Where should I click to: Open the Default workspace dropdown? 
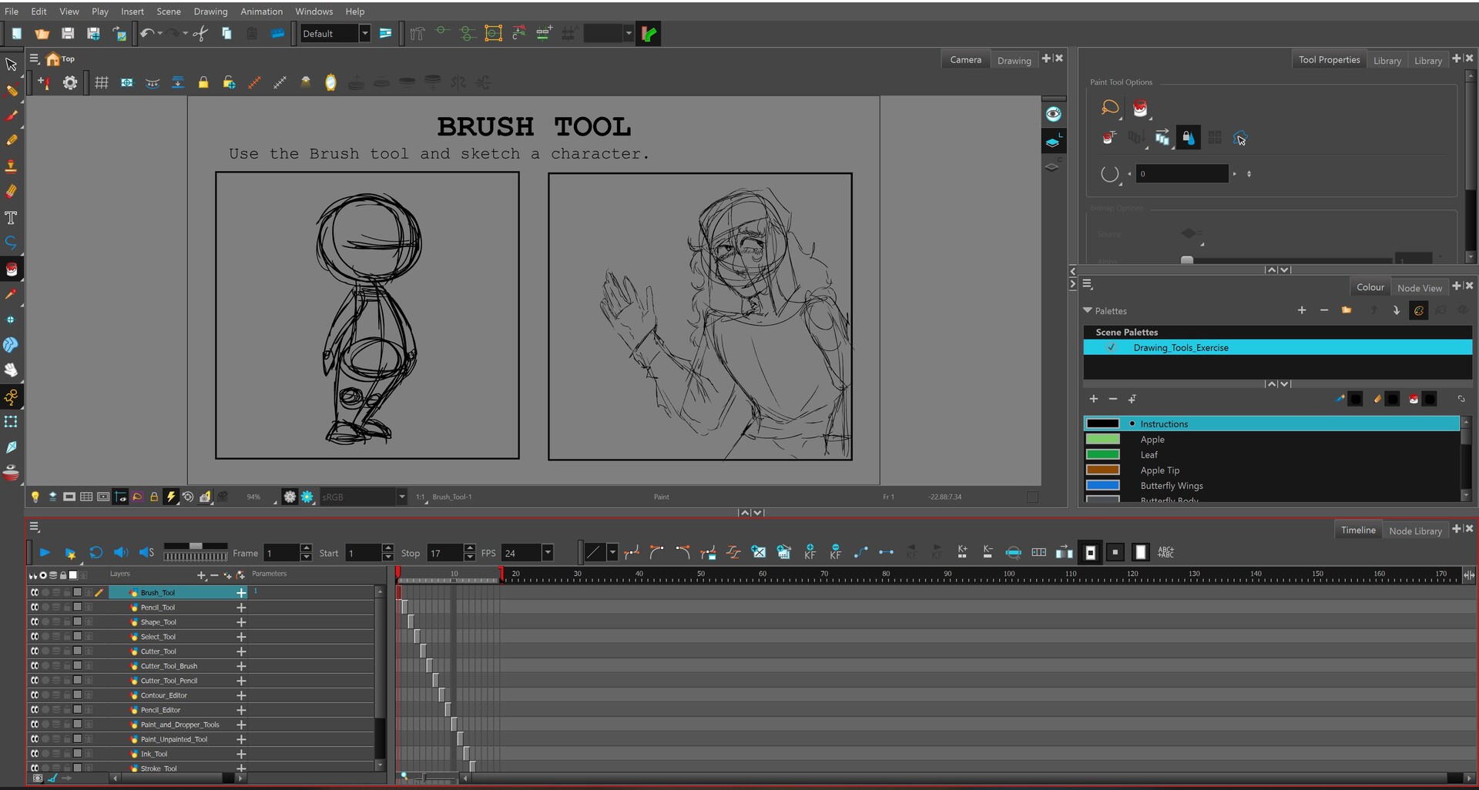coord(365,34)
